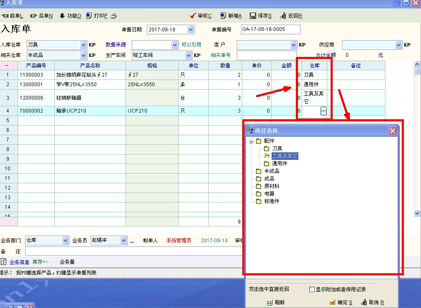Switch to the 库存+~ tab
Screen dimensions: 421x308
click(41, 262)
